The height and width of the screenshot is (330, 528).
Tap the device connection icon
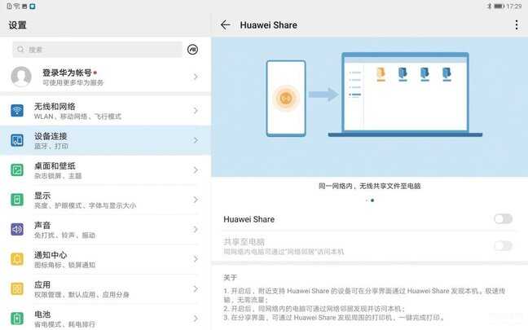coord(17,140)
